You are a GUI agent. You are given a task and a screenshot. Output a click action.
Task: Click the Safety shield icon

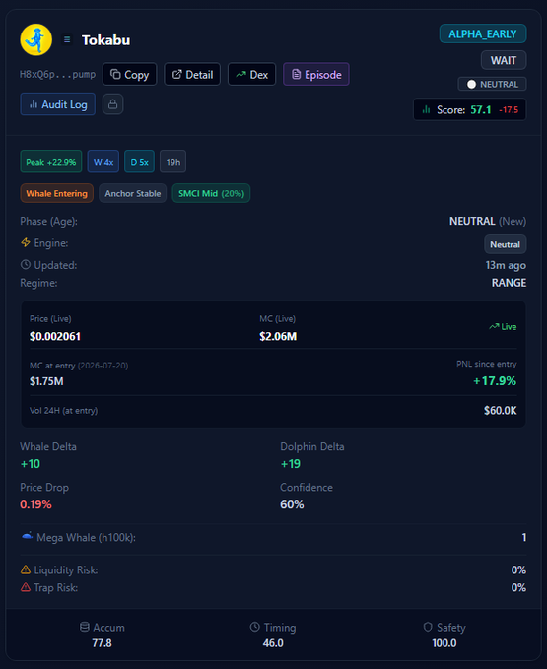point(428,627)
